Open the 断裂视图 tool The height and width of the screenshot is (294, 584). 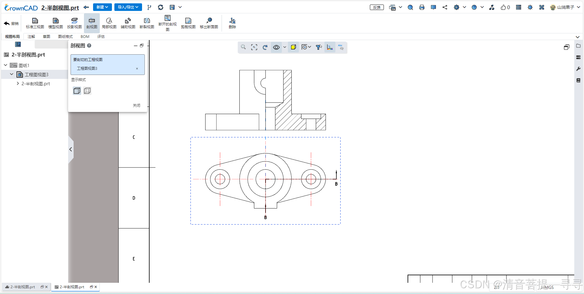(147, 23)
